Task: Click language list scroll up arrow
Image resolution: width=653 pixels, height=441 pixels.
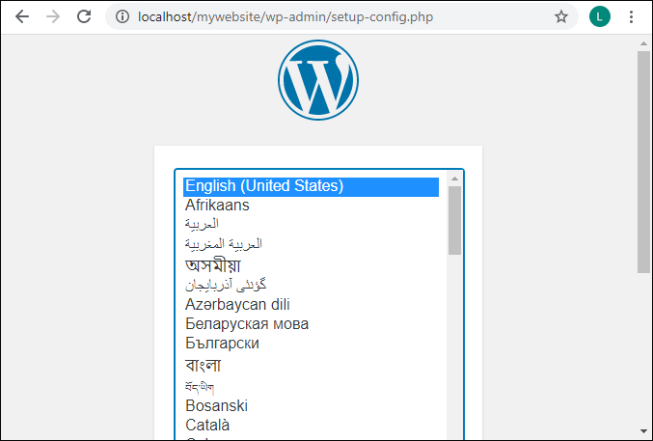Action: [x=454, y=179]
